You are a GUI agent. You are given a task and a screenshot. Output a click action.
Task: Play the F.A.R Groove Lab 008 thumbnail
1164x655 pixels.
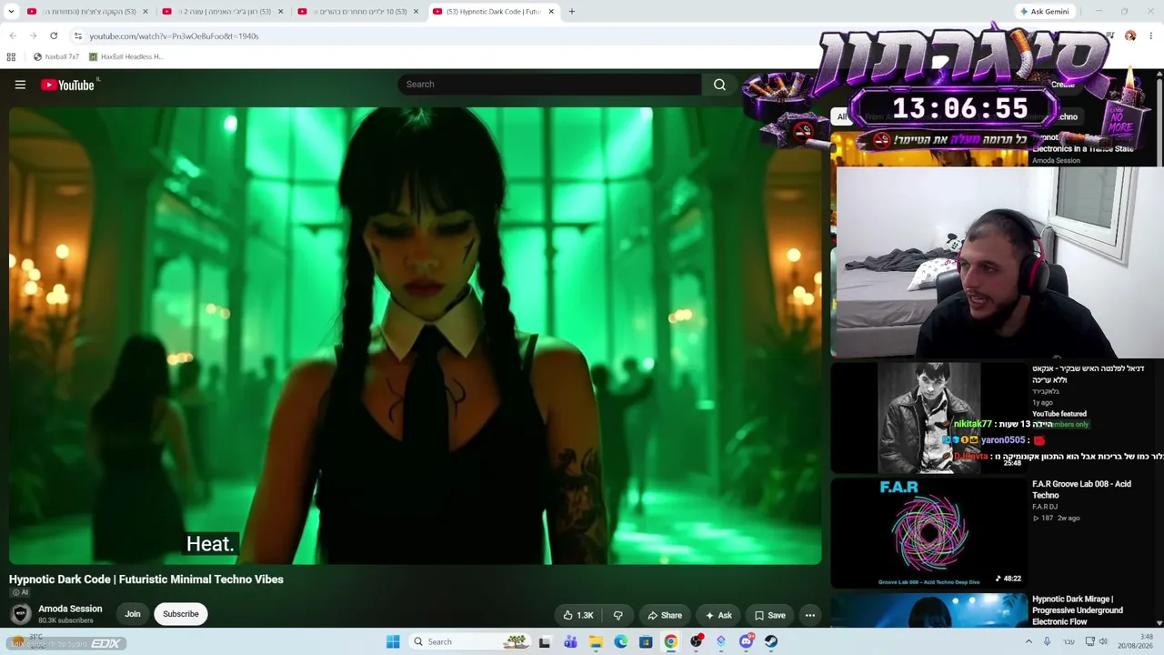928,532
